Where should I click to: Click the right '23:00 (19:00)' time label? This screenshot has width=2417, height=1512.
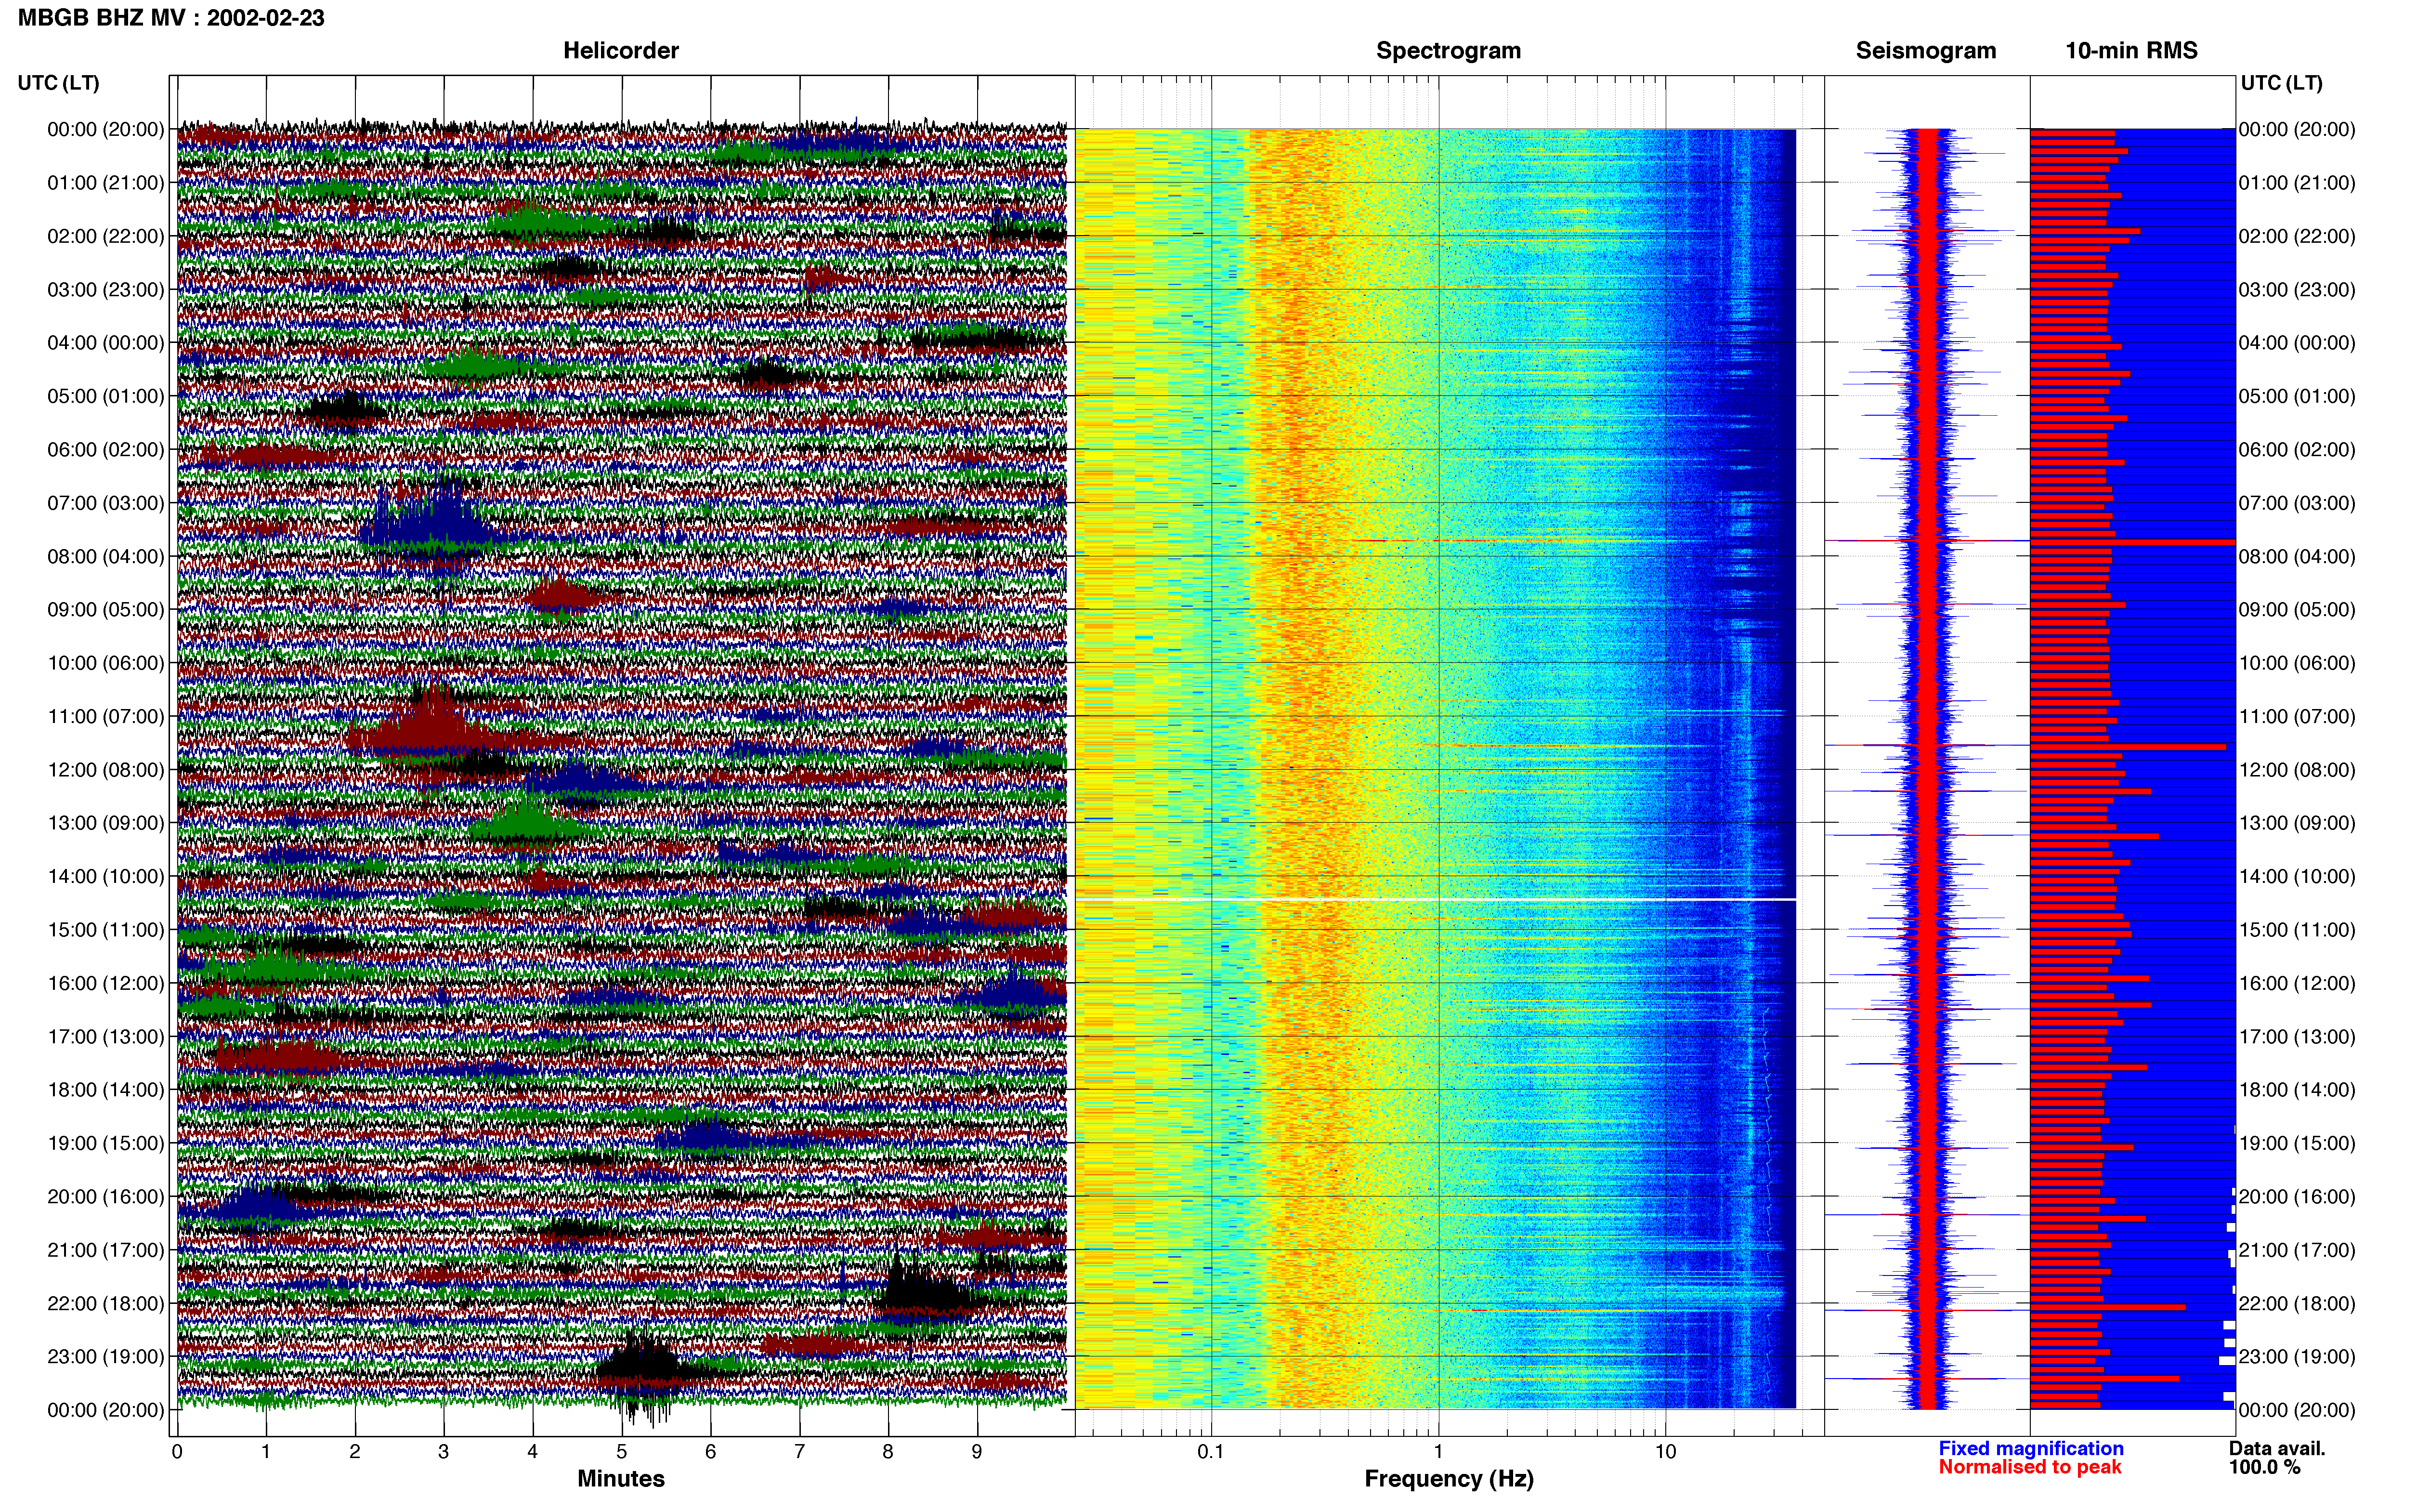[x=2297, y=1357]
